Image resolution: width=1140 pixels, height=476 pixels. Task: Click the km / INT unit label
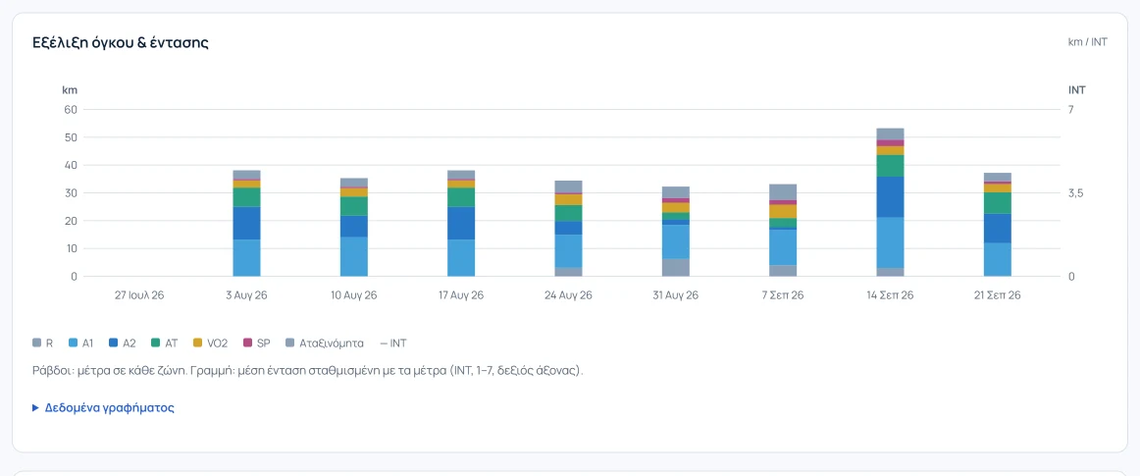coord(1088,42)
